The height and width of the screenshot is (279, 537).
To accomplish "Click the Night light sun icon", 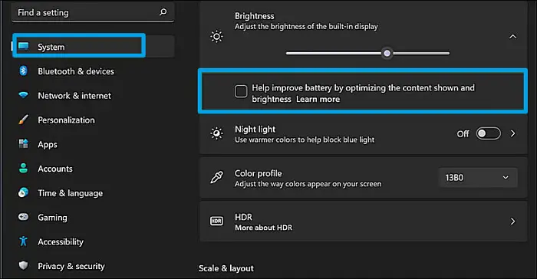I will [x=217, y=133].
